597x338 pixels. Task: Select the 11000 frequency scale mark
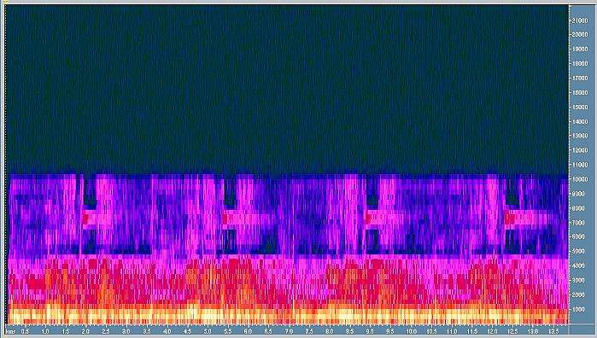click(x=580, y=165)
